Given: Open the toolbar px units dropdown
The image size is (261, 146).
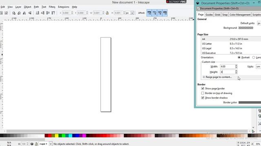Looking at the screenshot, I should tap(132, 13).
